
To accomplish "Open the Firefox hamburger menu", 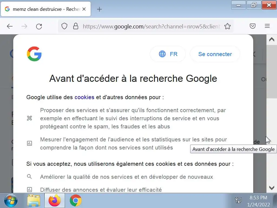I will pos(267,26).
